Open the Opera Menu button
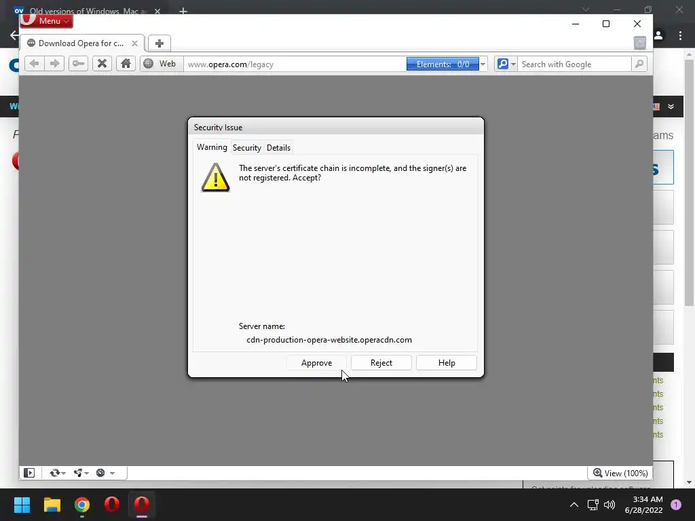 click(47, 21)
